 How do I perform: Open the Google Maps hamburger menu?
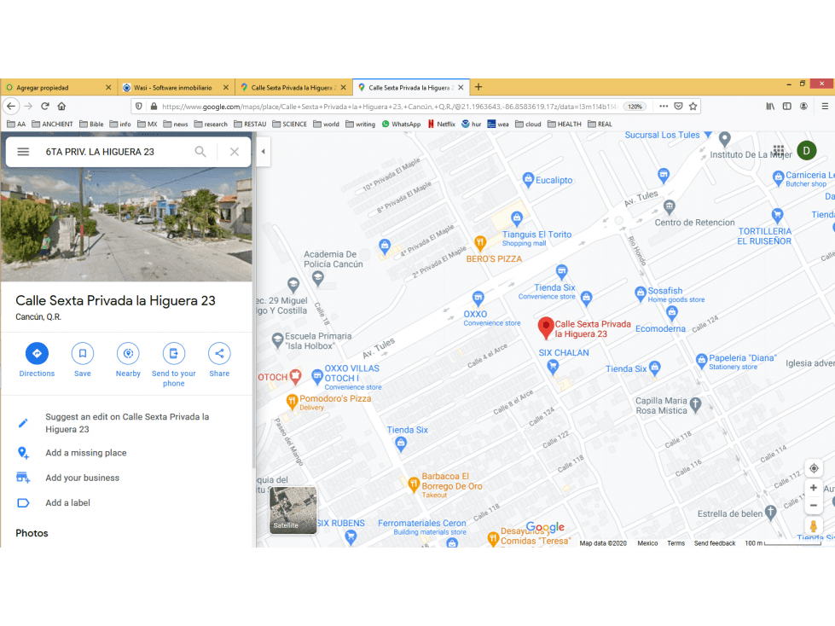coord(23,152)
